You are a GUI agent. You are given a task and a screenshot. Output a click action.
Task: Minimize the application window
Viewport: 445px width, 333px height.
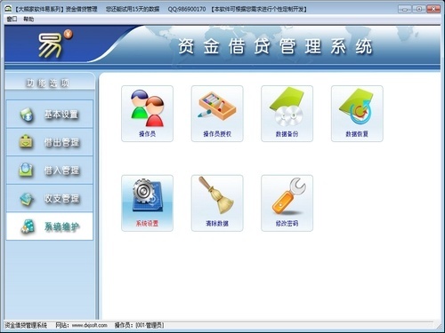405,9
